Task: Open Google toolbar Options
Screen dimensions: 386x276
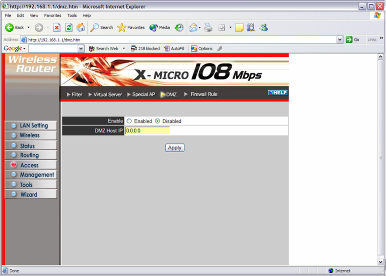Action: (202, 49)
